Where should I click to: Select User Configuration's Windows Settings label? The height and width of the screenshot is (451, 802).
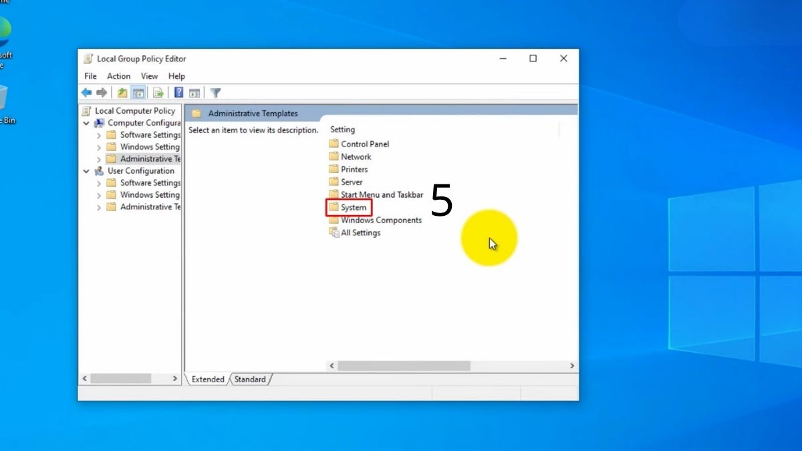(150, 195)
